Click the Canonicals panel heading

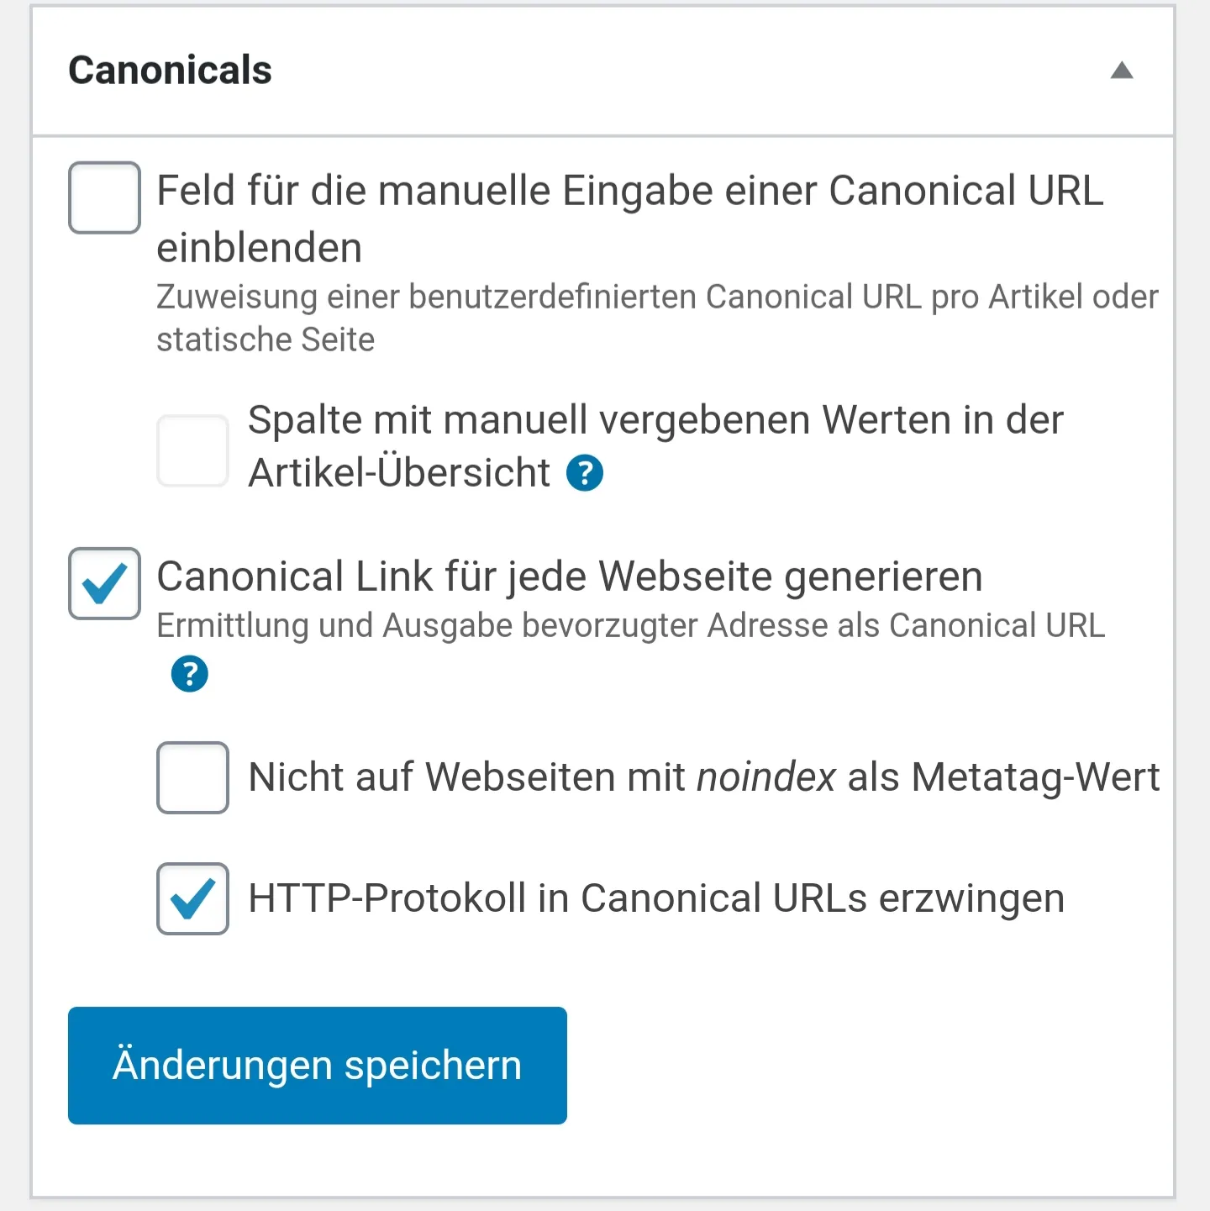pos(171,70)
